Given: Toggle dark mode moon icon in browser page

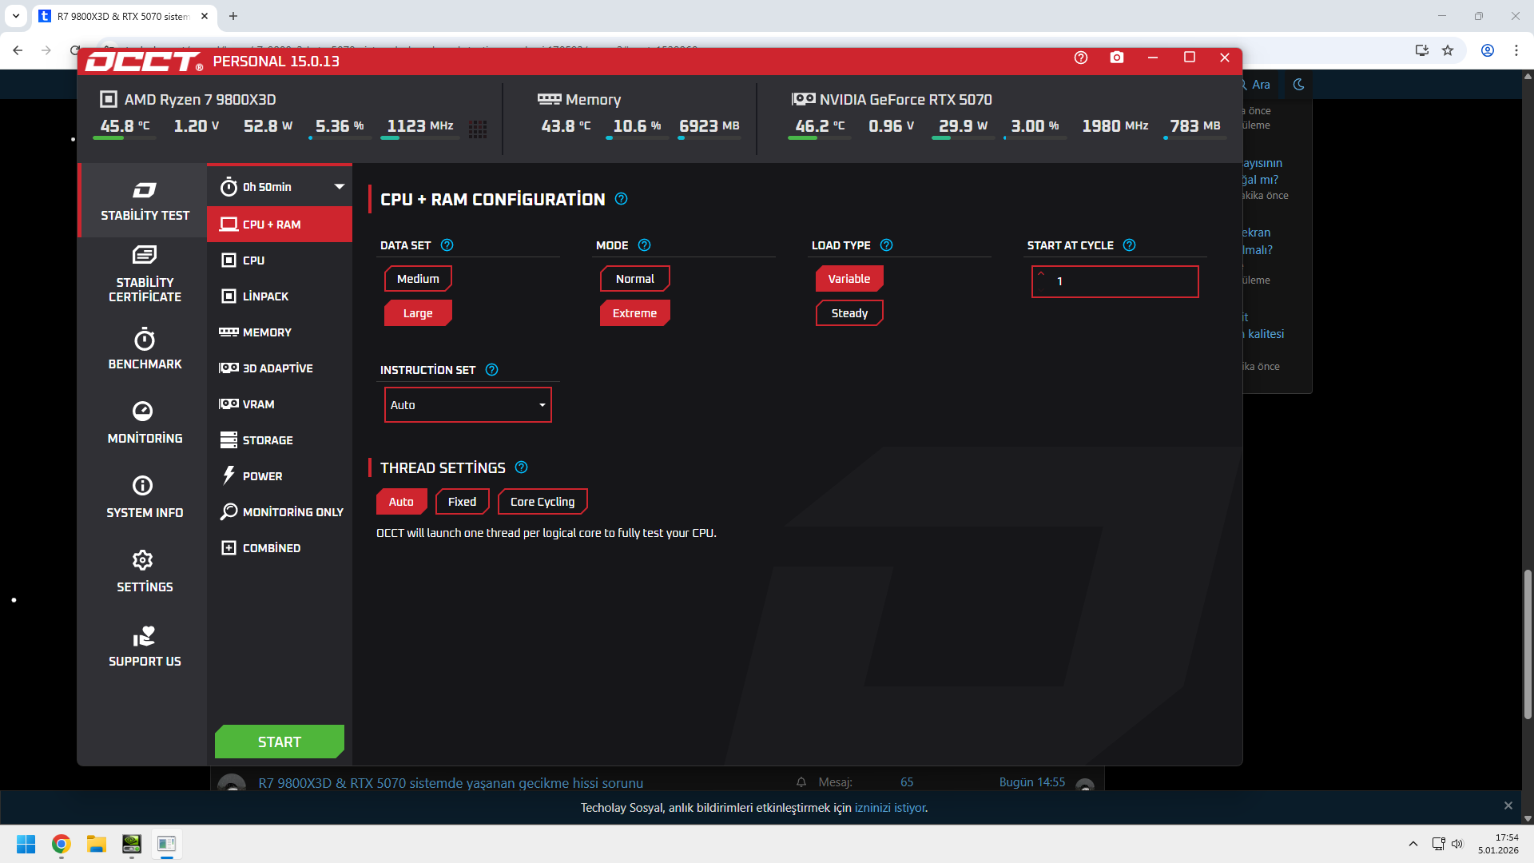Looking at the screenshot, I should tap(1299, 85).
